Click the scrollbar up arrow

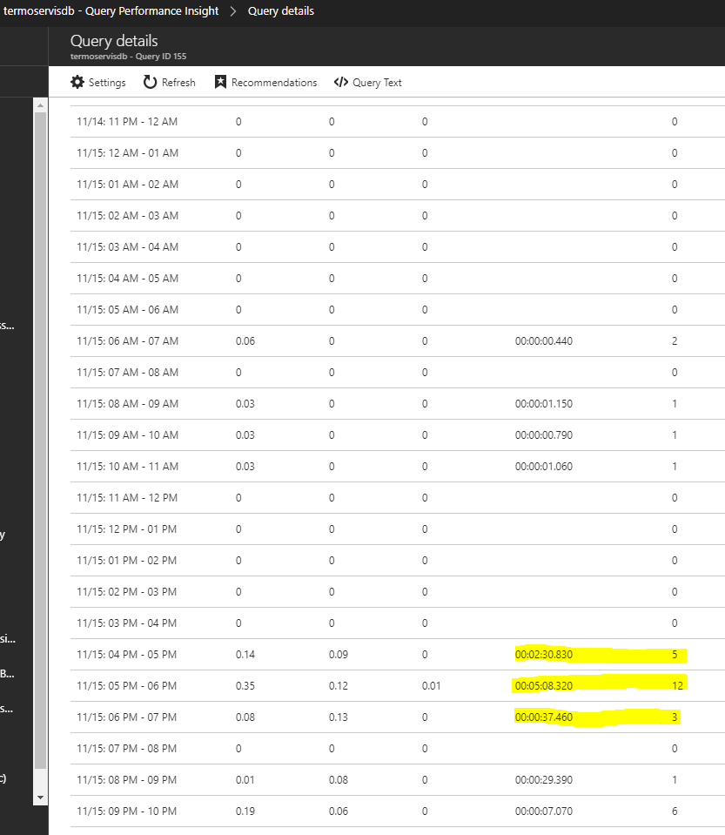click(39, 104)
